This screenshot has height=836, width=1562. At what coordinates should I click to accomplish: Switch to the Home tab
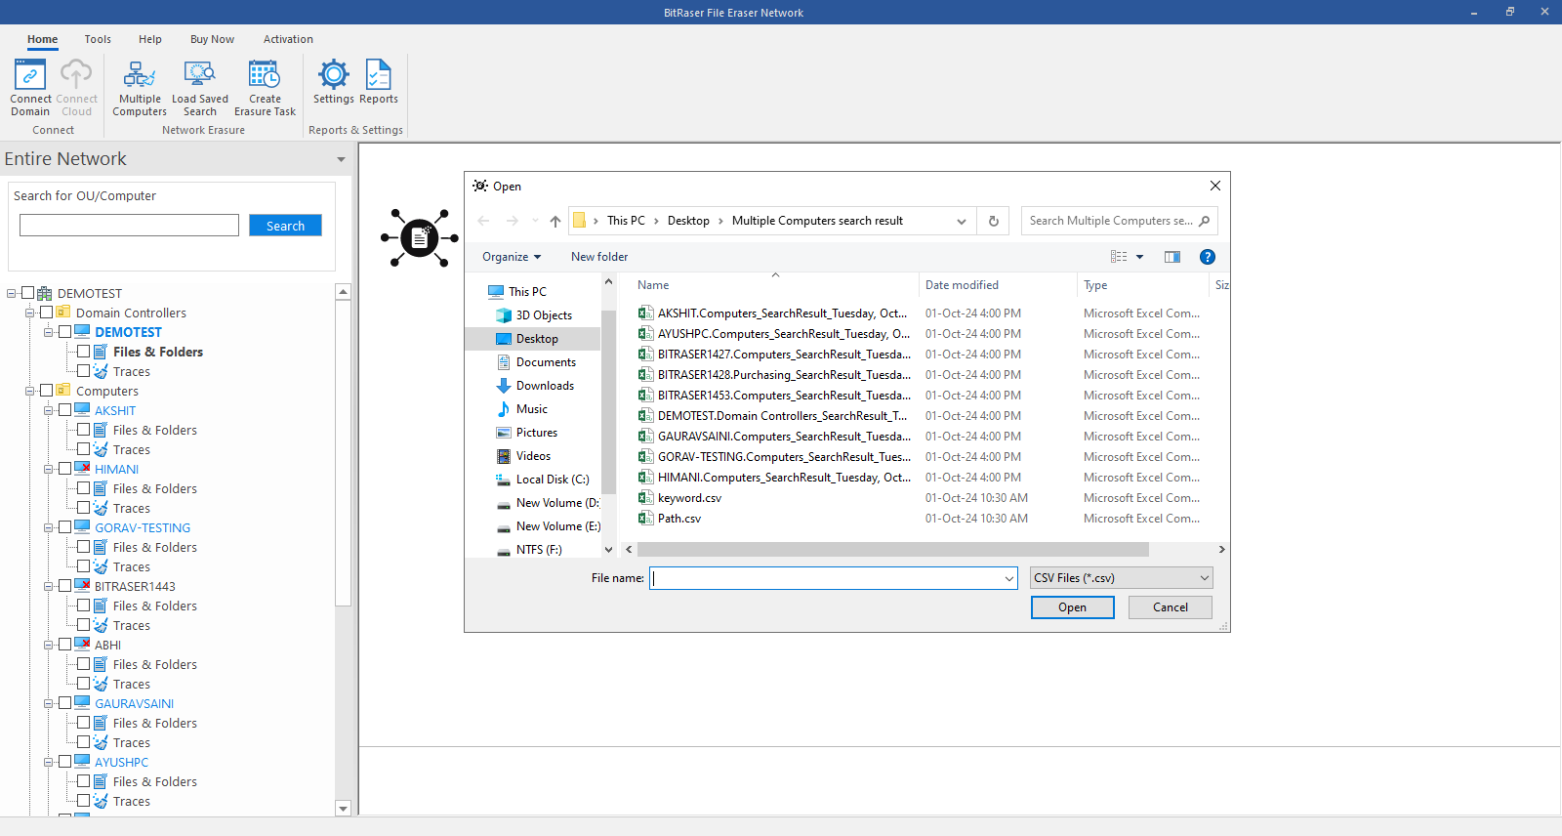pyautogui.click(x=42, y=39)
